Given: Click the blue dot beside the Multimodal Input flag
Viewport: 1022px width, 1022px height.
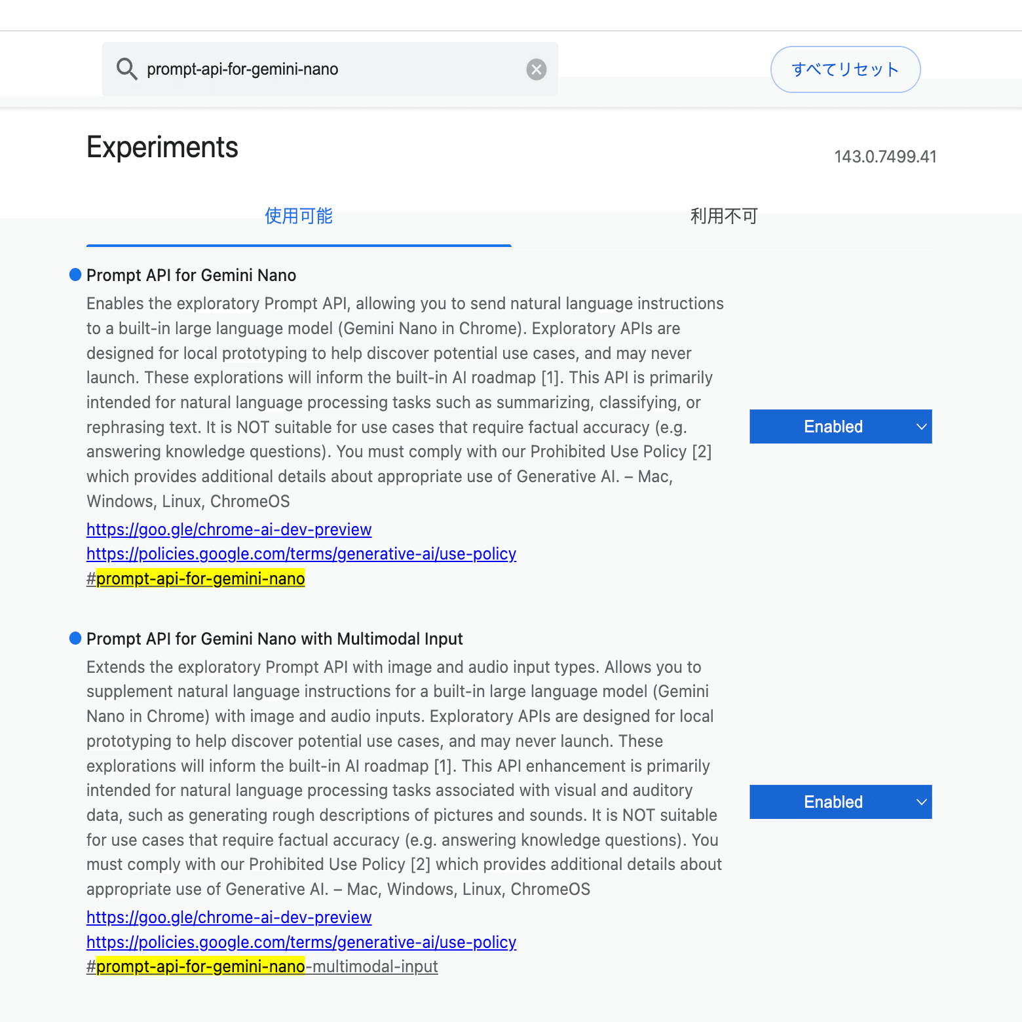Looking at the screenshot, I should click(x=75, y=639).
